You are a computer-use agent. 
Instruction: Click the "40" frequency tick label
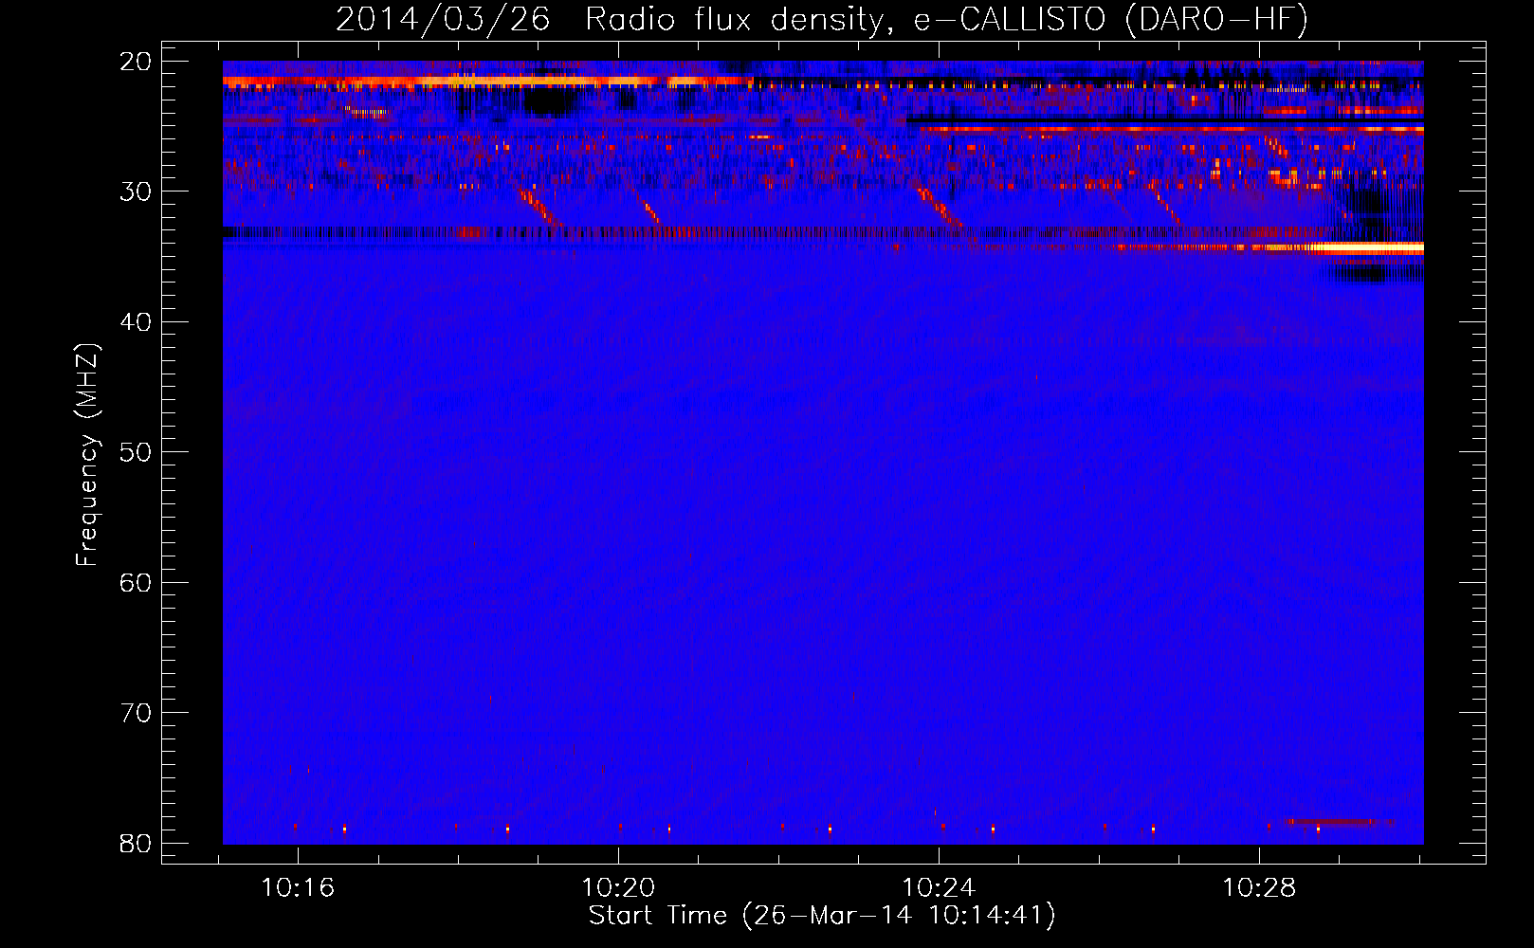pos(136,322)
